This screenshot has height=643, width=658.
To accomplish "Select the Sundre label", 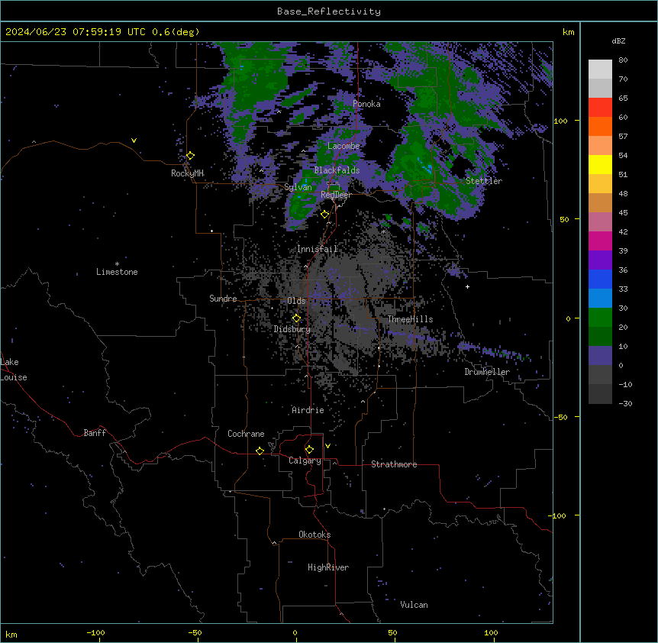I will [x=223, y=299].
